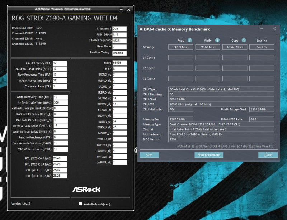Click Memory Copy result 68545 MB/s
The width and height of the screenshot is (287, 220).
point(235,47)
